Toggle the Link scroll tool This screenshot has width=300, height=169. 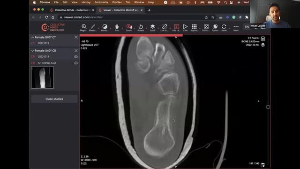pyautogui.click(x=165, y=27)
